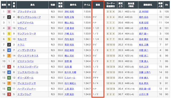Click Rt value 105 in the first row
This screenshot has width=171, height=98.
(x=167, y=12)
